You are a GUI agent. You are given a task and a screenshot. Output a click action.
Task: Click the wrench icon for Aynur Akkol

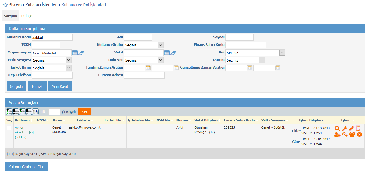[x=345, y=129]
